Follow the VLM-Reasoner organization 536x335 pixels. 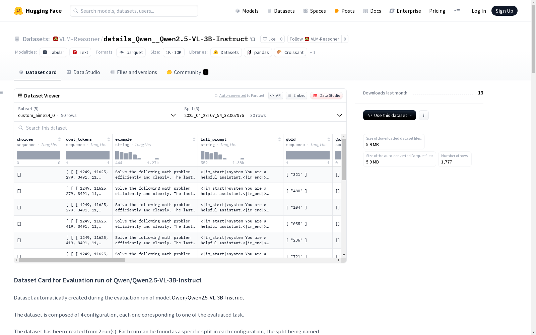[315, 39]
